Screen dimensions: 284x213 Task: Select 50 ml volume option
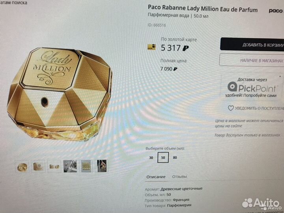pyautogui.click(x=163, y=157)
